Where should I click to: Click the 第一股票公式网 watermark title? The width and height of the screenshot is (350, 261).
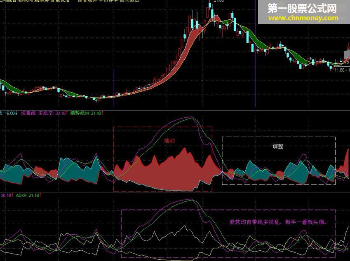coord(302,9)
